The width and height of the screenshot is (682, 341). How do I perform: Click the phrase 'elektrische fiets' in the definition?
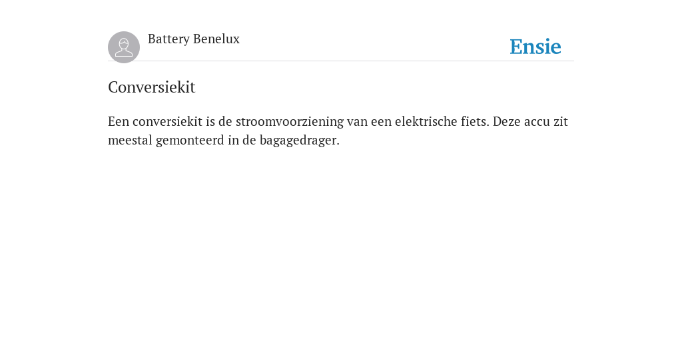coord(440,121)
